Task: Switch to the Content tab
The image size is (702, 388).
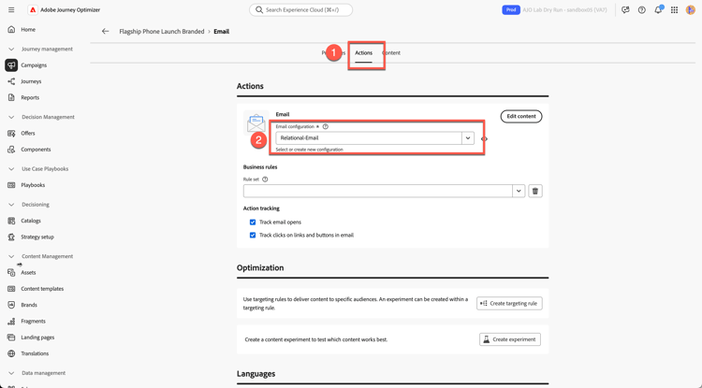Action: (391, 52)
